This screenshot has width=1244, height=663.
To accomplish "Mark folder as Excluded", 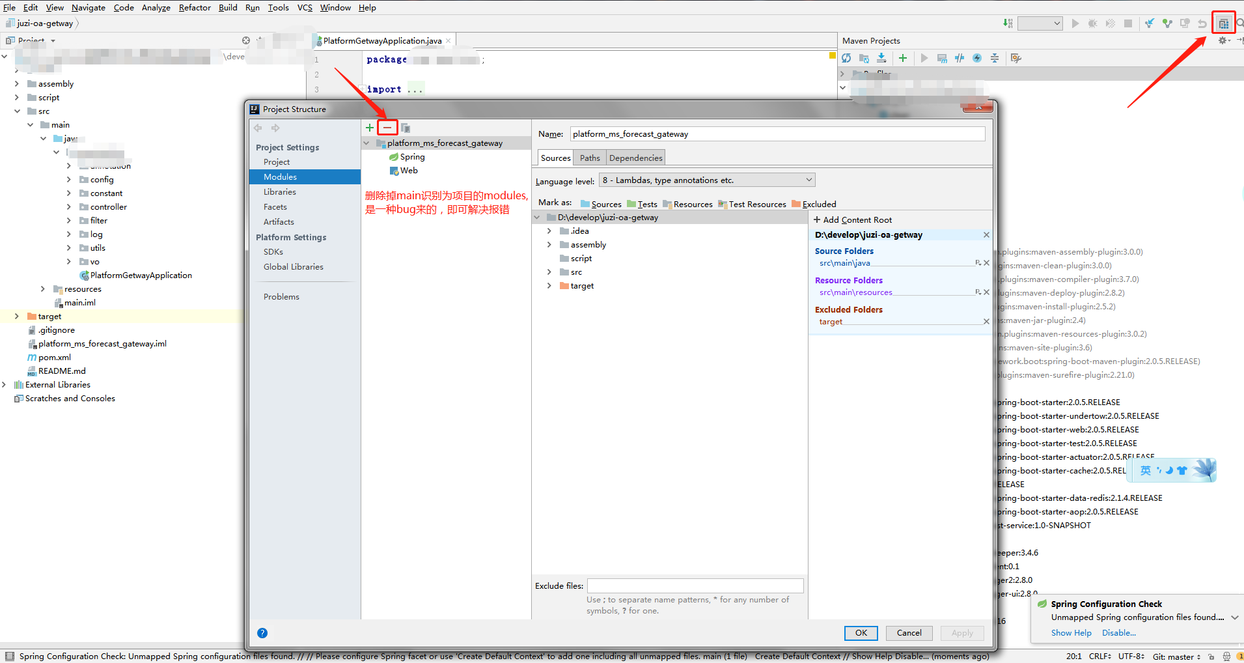I will pos(814,204).
